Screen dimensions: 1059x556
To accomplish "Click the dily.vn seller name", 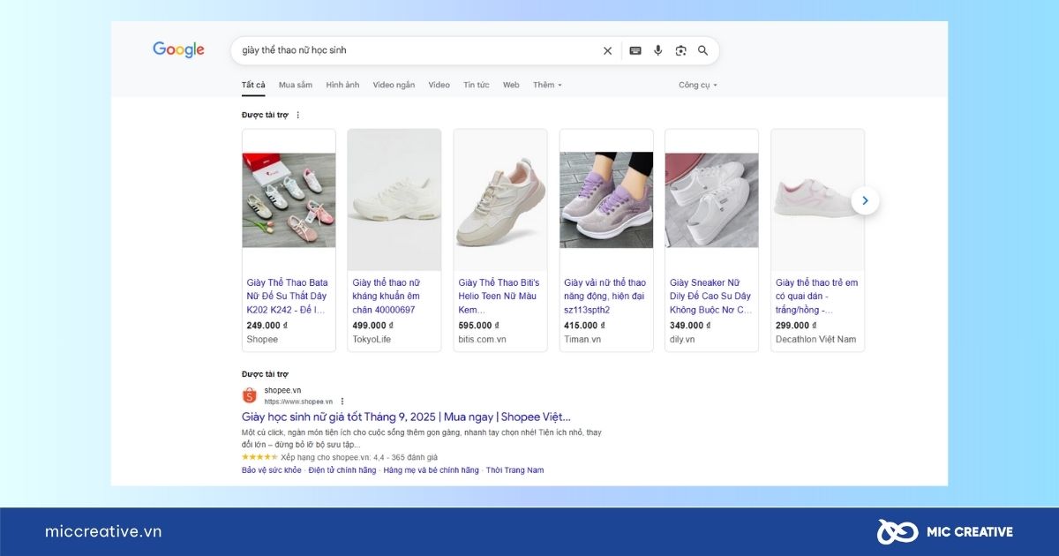I will [682, 339].
